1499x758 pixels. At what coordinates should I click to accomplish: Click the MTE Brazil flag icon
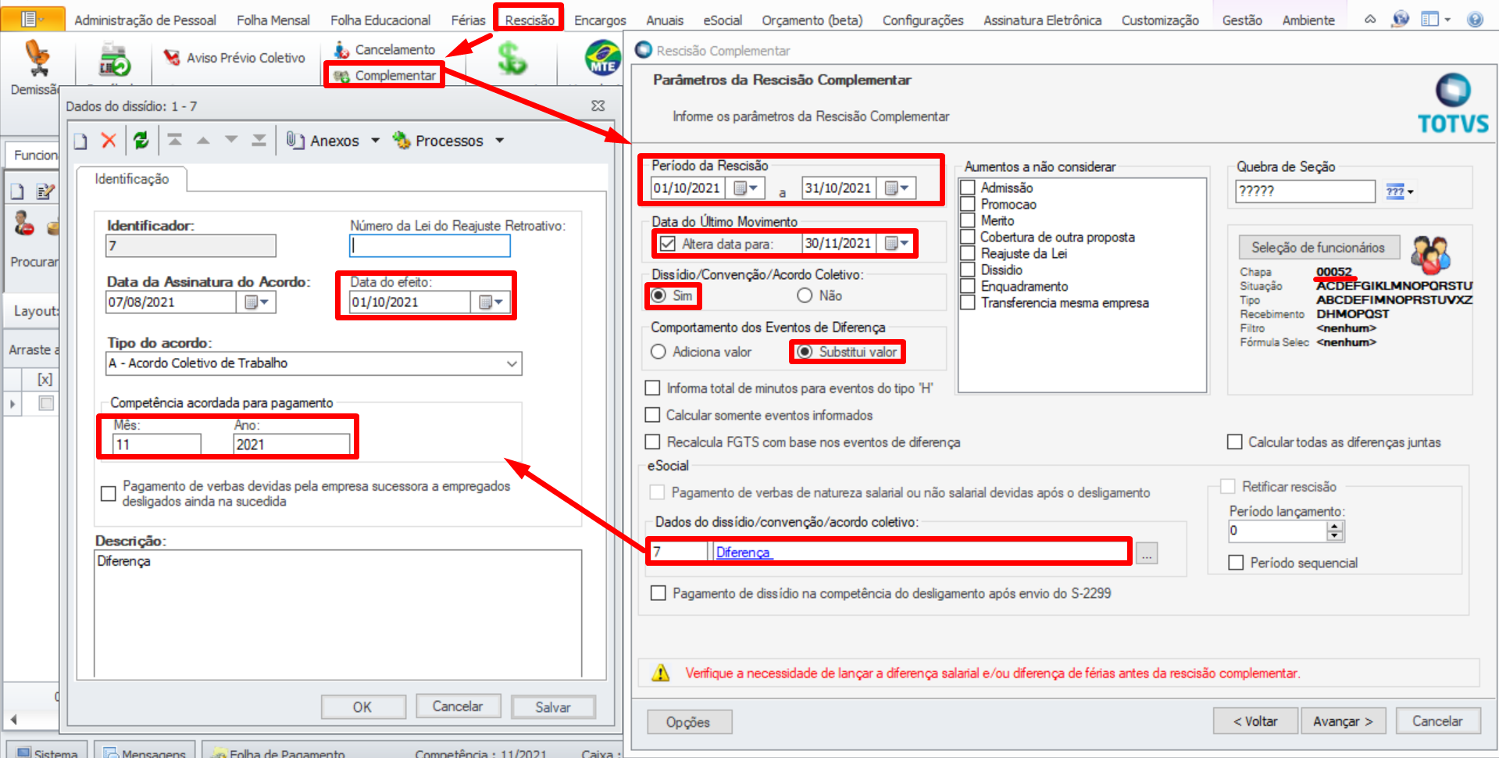click(602, 59)
